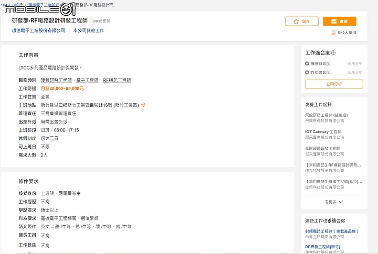Click the RF通訊工程師 job category link
This screenshot has height=254, width=378.
tap(117, 80)
